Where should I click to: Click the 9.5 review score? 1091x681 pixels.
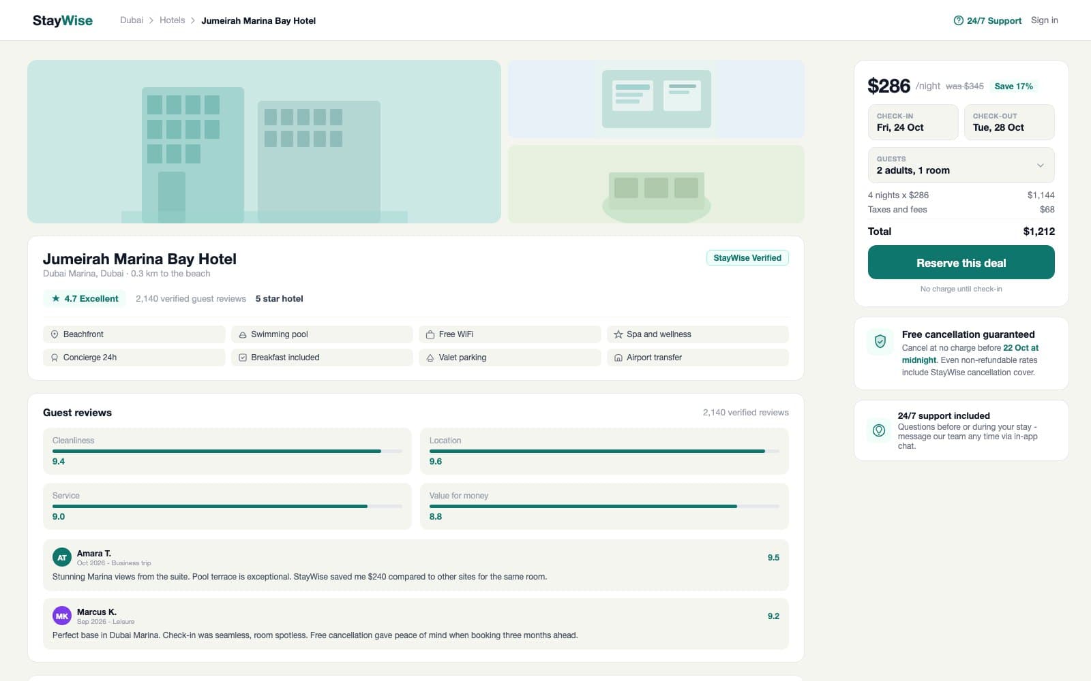[x=773, y=557]
